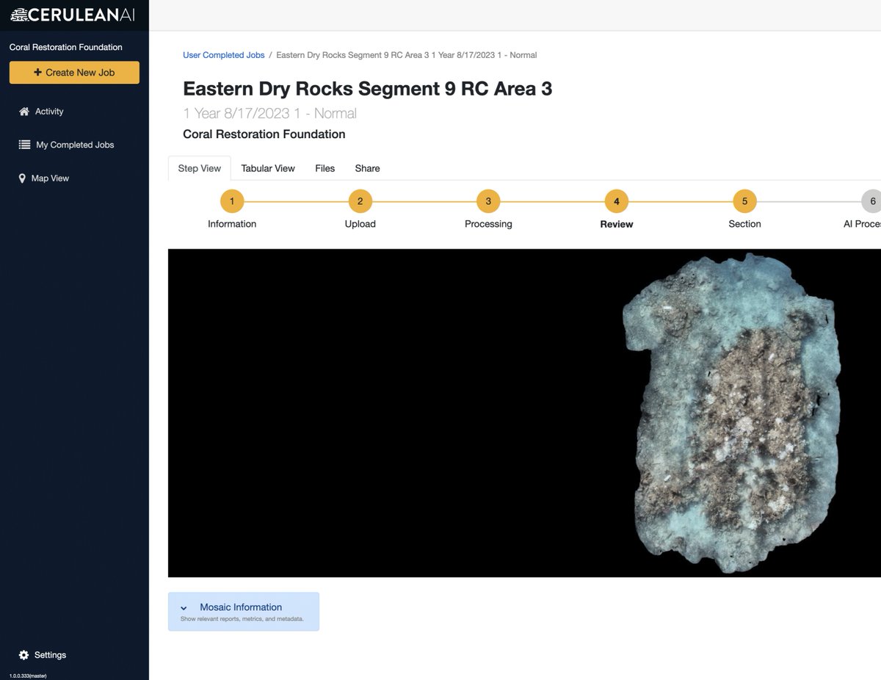Follow the User Completed Jobs breadcrumb link
The image size is (881, 680).
click(223, 54)
